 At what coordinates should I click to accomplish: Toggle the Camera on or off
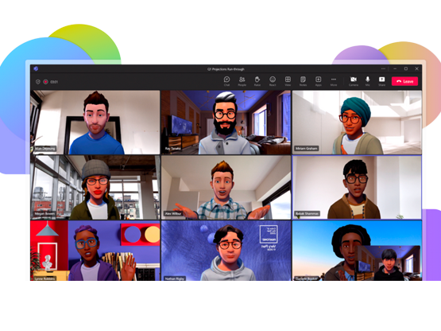(354, 81)
